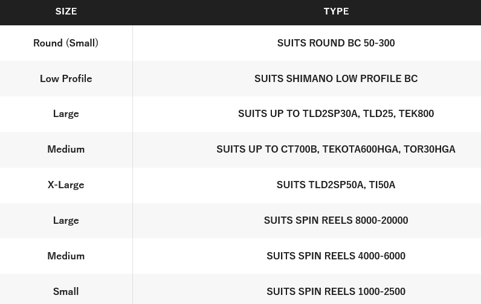The height and width of the screenshot is (304, 481).
Task: Click SUITS SHIMANO LOW PROFILE BC text
Action: point(336,78)
